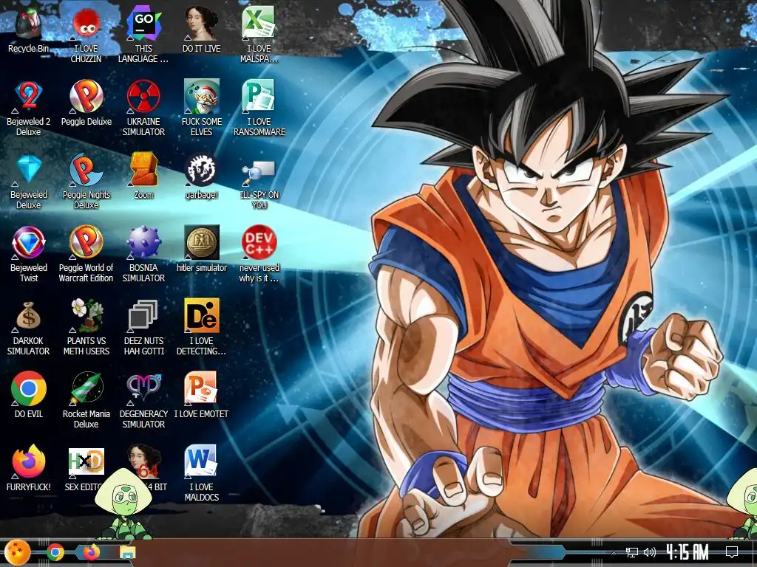Image resolution: width=757 pixels, height=567 pixels.
Task: Open network status in system tray
Action: [631, 552]
